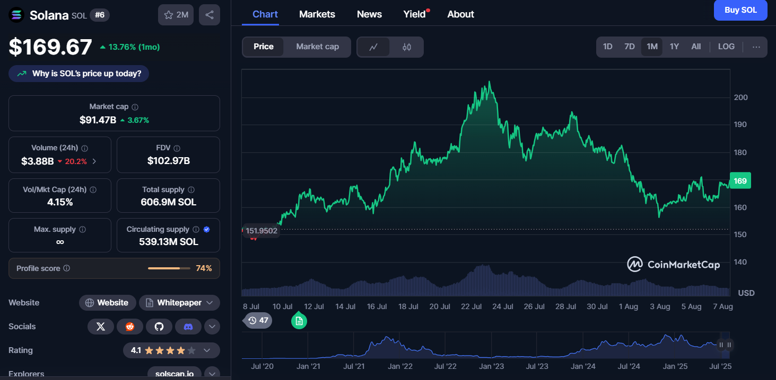The image size is (776, 380).
Task: Click "Why is SOL's price up today?"
Action: point(79,74)
